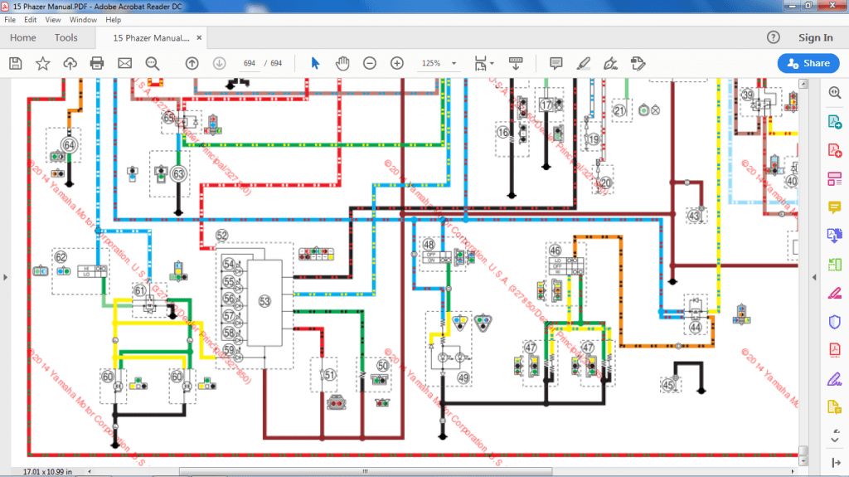Click component 53 in wiring diagram
This screenshot has width=849, height=477.
[264, 301]
